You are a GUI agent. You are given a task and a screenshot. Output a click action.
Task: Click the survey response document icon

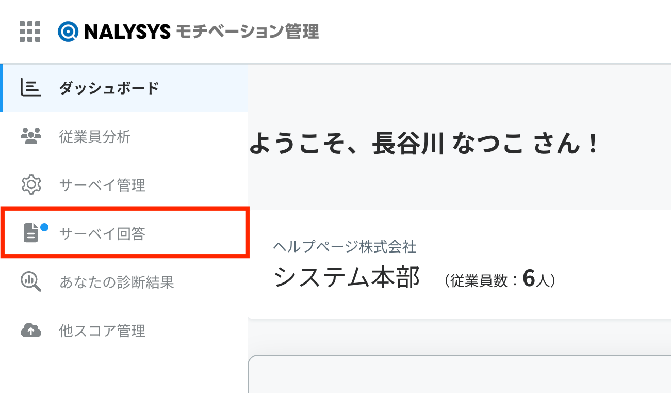(x=31, y=233)
